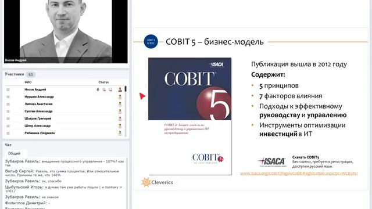Click Зубаиров Равиль message 'не знаком'
Screen dimensions: 372x209
point(32,197)
